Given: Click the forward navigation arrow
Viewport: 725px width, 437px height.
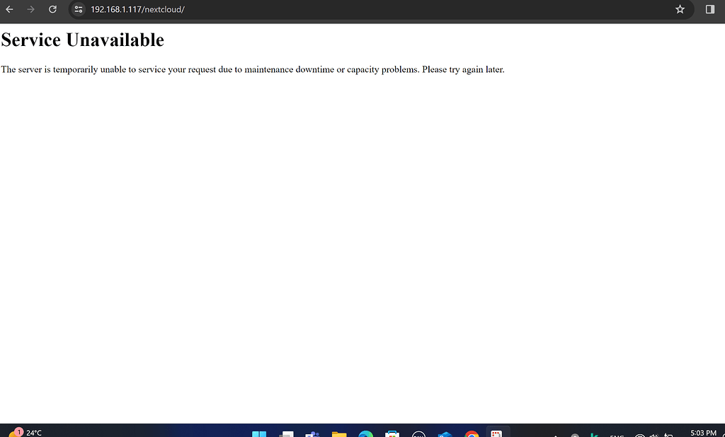Looking at the screenshot, I should pyautogui.click(x=31, y=9).
